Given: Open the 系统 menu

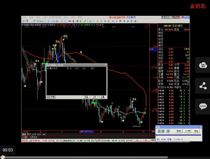Looking at the screenshot, I should pos(24,17).
